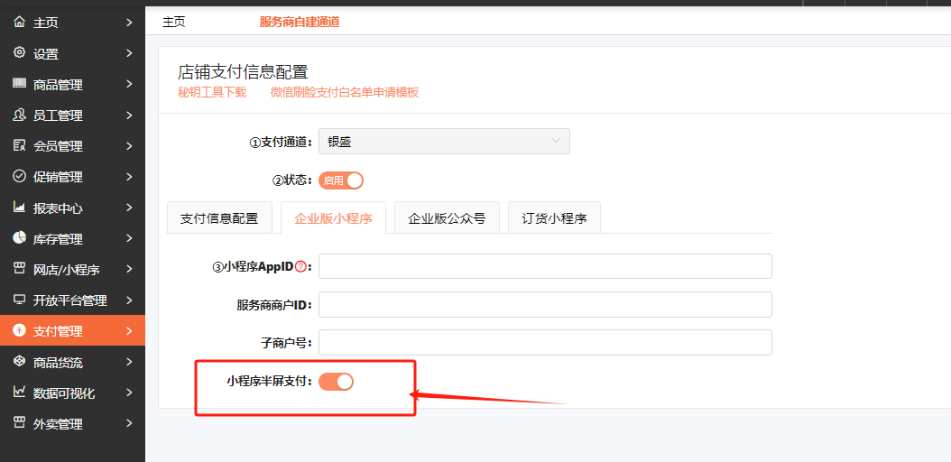Click the 店铺支付信息配置 heading text
The height and width of the screenshot is (462, 951).
tap(243, 71)
